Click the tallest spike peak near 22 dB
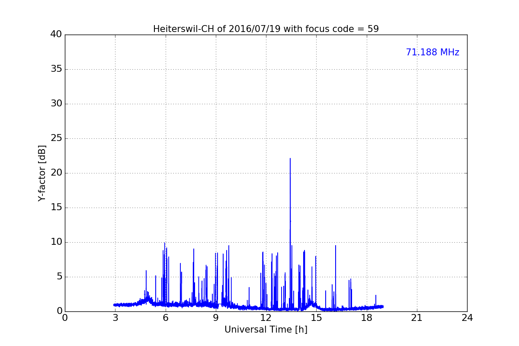Screen dimensions: 519x346 tap(290, 159)
